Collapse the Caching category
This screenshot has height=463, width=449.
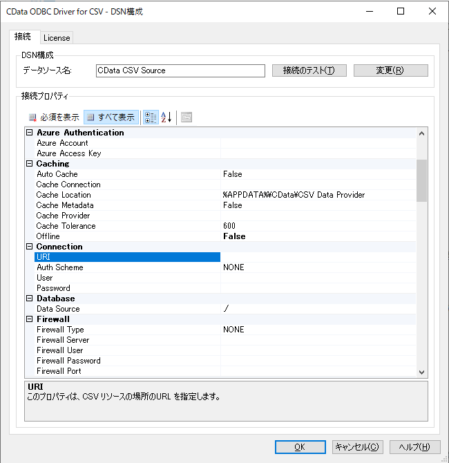click(x=29, y=164)
